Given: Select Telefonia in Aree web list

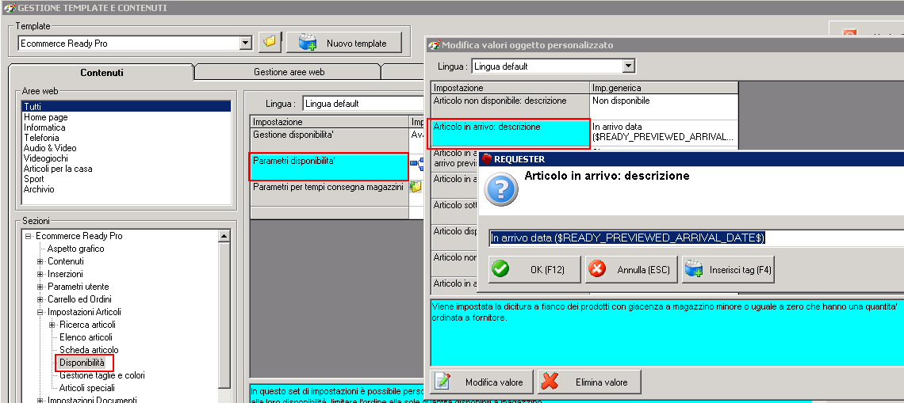Looking at the screenshot, I should pos(41,138).
